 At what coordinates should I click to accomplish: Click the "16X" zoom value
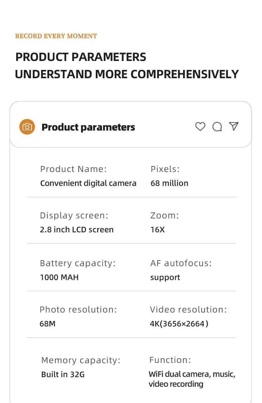[x=158, y=230]
